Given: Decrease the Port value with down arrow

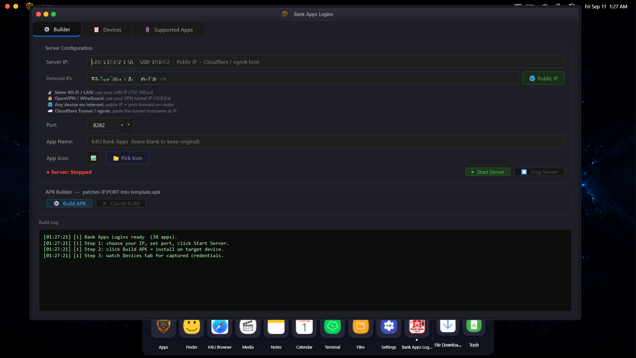Looking at the screenshot, I should click(x=128, y=125).
